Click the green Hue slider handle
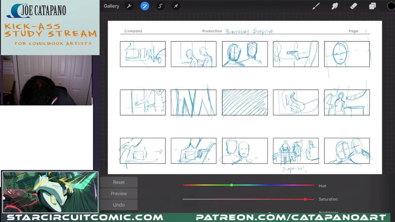The image size is (395, 222). (x=232, y=185)
